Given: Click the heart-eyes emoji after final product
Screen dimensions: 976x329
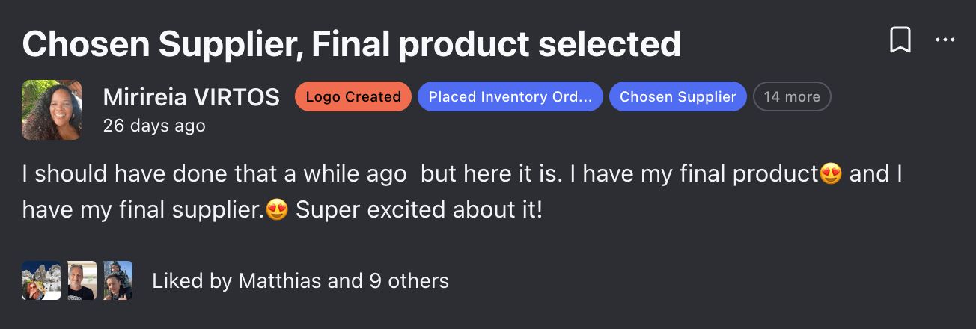Looking at the screenshot, I should 832,175.
